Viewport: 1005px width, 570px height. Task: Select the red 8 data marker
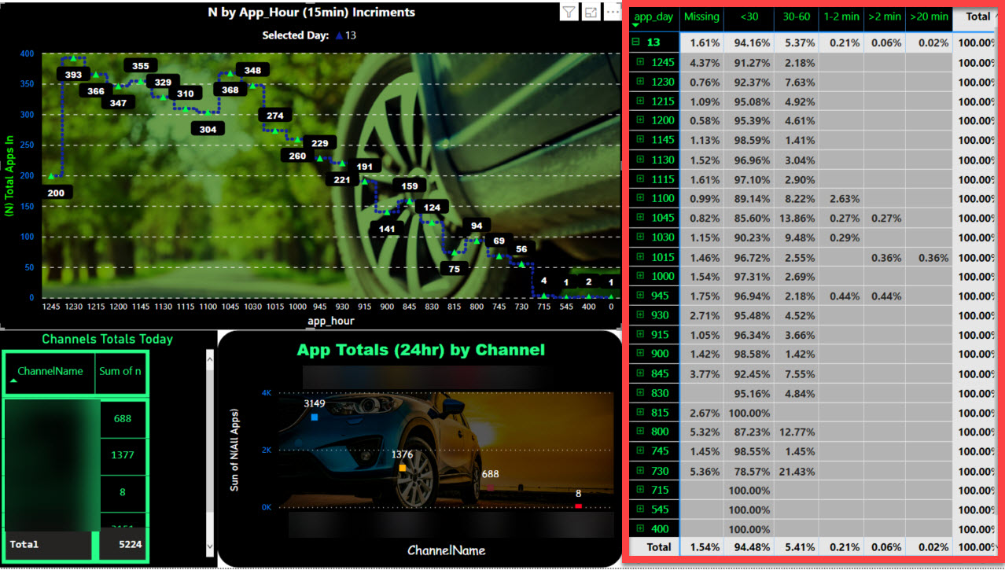578,506
